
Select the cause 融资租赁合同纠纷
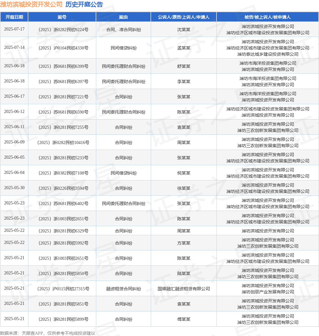click(x=124, y=289)
